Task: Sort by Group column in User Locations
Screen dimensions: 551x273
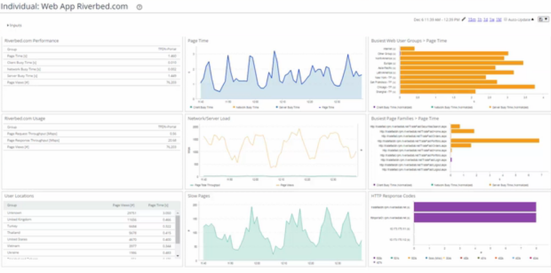Action: [12, 205]
